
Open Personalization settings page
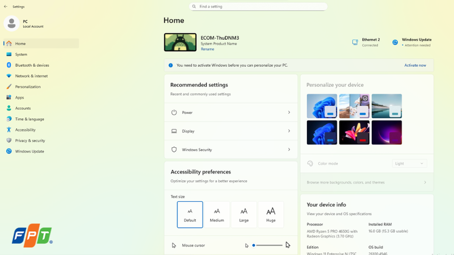point(41,87)
